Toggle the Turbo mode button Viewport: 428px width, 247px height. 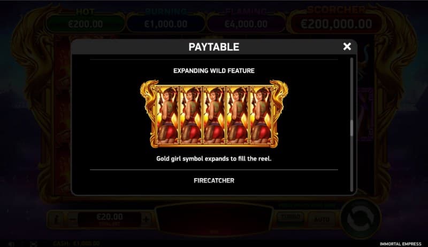click(x=291, y=218)
